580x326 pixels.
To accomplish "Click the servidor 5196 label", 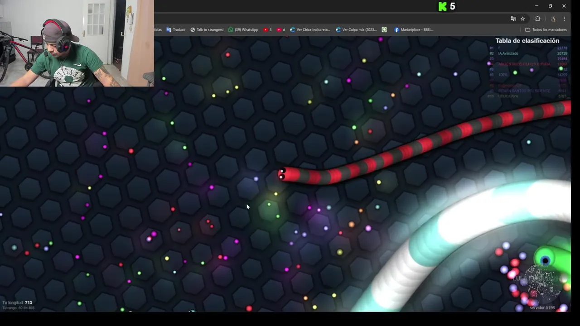I will click(542, 308).
